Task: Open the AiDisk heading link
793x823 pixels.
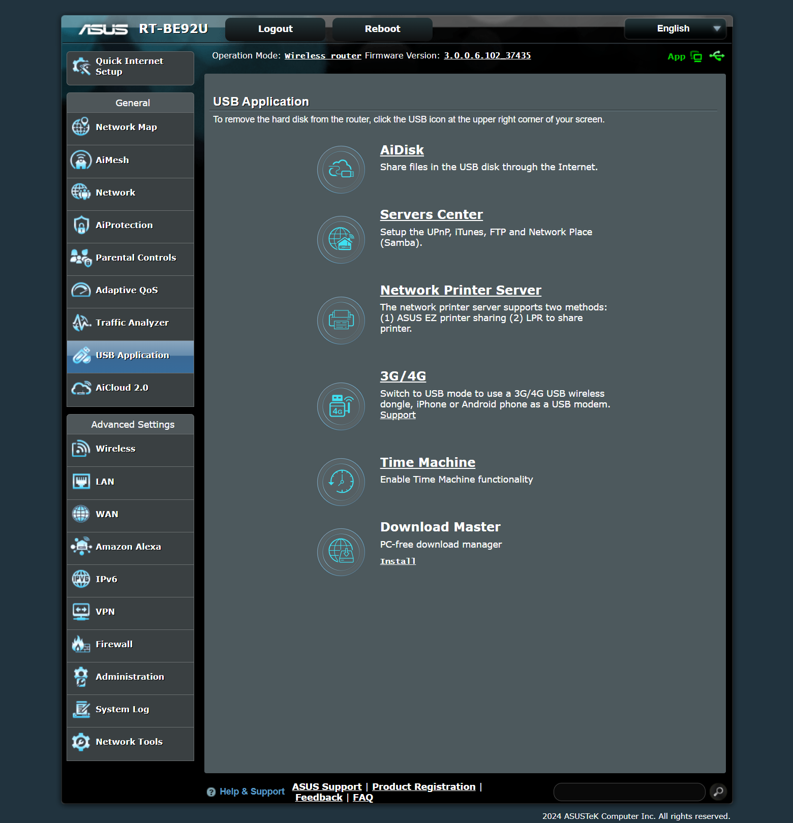Action: (x=402, y=150)
